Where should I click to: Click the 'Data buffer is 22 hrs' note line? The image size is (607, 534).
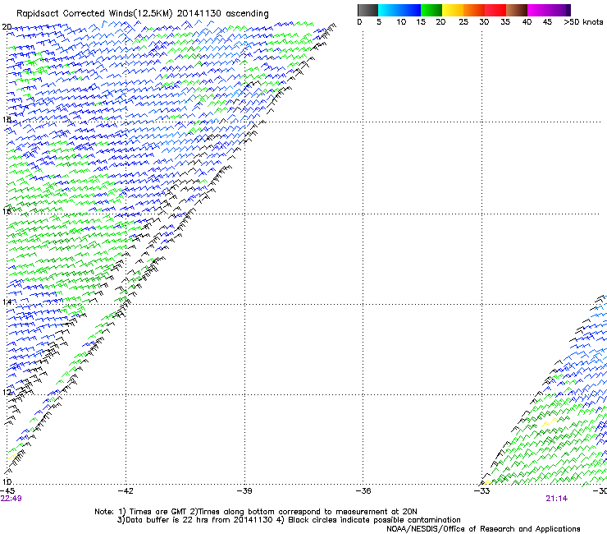pyautogui.click(x=289, y=520)
